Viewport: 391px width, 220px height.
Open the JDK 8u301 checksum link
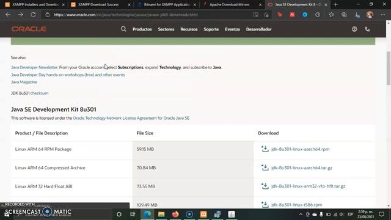[39, 93]
